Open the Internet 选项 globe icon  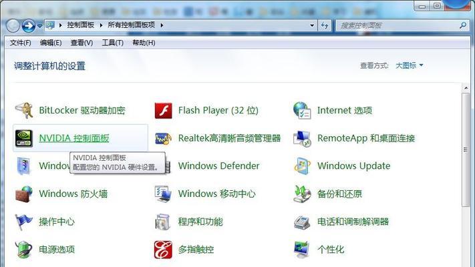click(x=302, y=111)
